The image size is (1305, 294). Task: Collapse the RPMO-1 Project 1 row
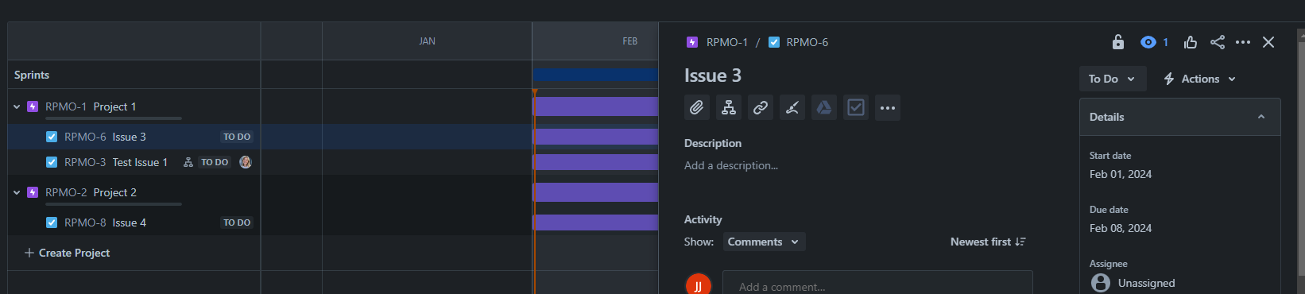click(x=17, y=106)
